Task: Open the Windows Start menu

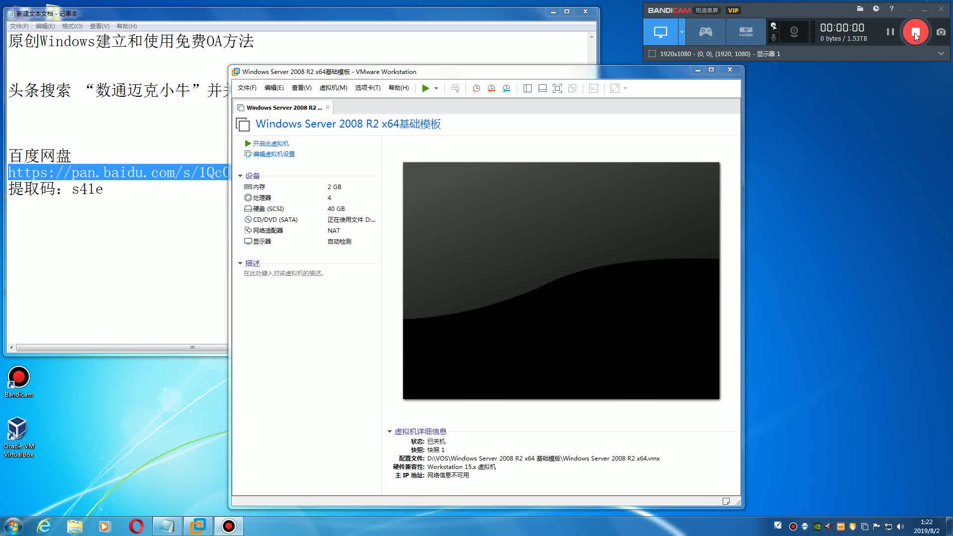Action: click(13, 526)
